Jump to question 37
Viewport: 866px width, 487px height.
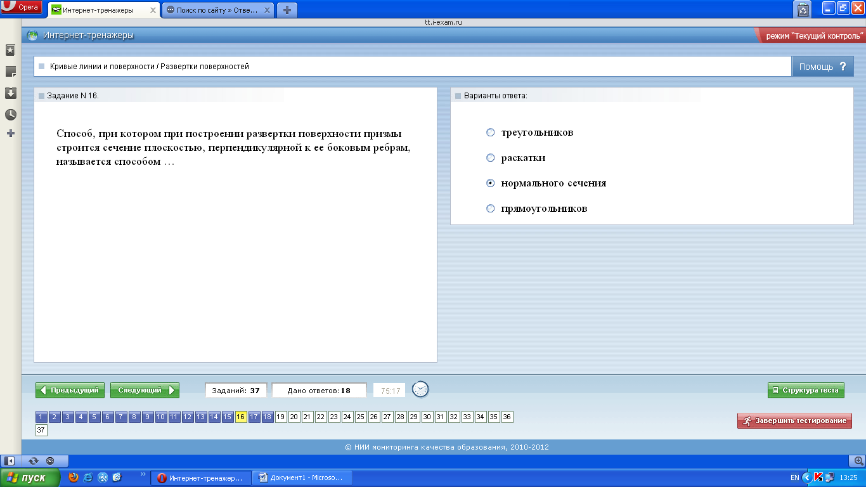pyautogui.click(x=41, y=430)
